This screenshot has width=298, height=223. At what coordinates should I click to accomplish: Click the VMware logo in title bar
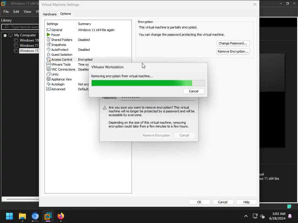click(x=3, y=3)
